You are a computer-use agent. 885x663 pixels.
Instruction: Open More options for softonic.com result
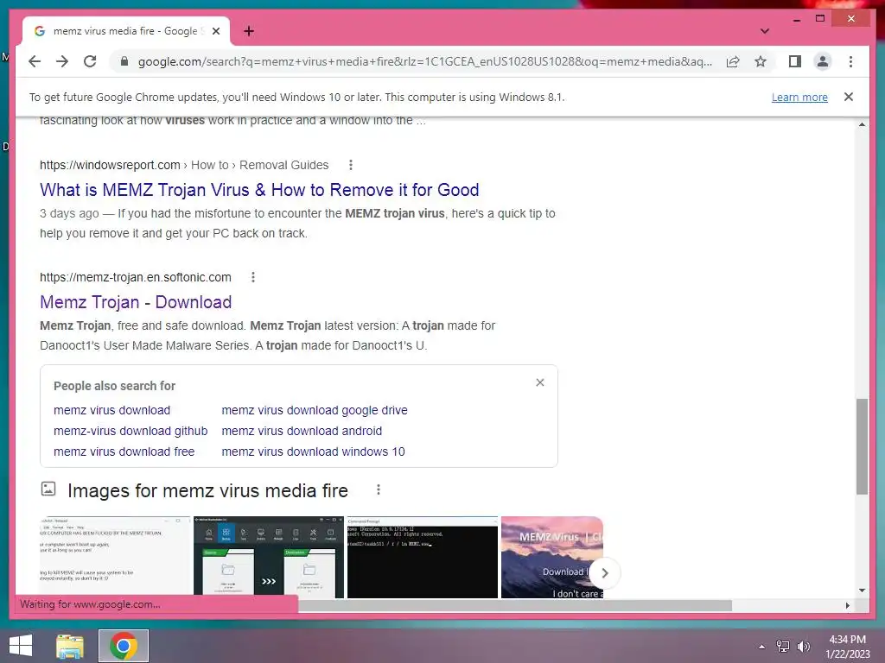coord(253,277)
